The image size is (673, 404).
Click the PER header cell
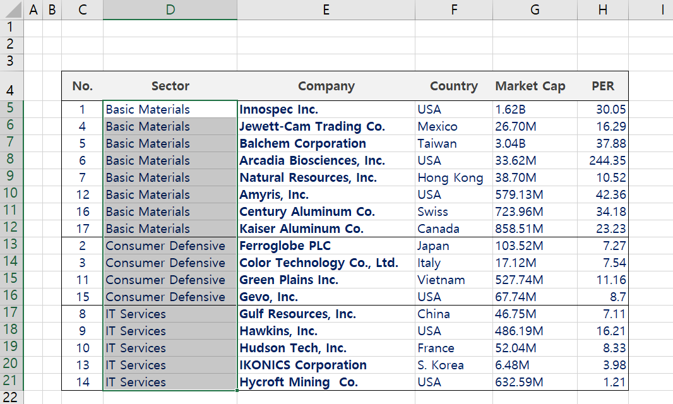[x=603, y=86]
